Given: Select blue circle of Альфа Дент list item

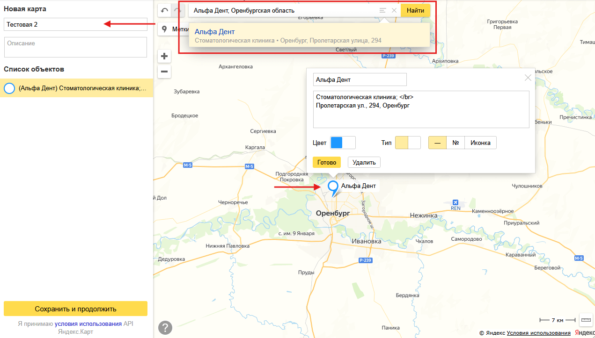Looking at the screenshot, I should coord(9,88).
